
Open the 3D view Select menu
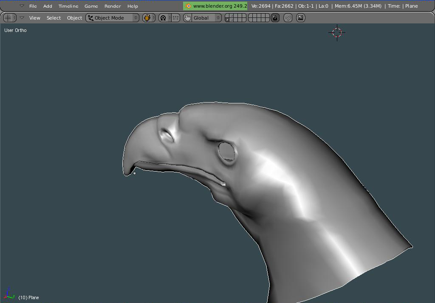pos(54,18)
